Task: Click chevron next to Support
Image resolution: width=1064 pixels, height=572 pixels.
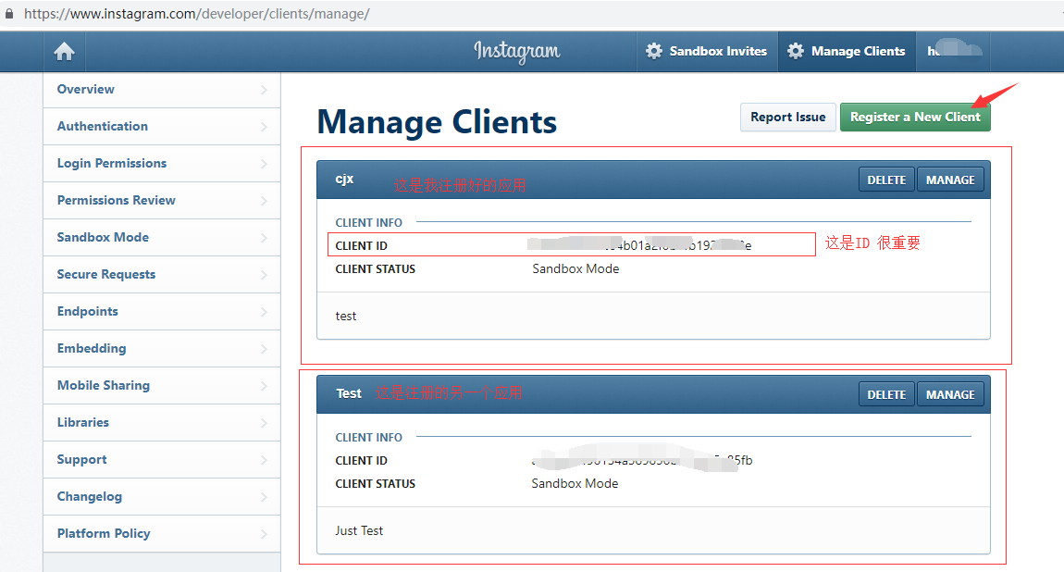Action: click(264, 459)
